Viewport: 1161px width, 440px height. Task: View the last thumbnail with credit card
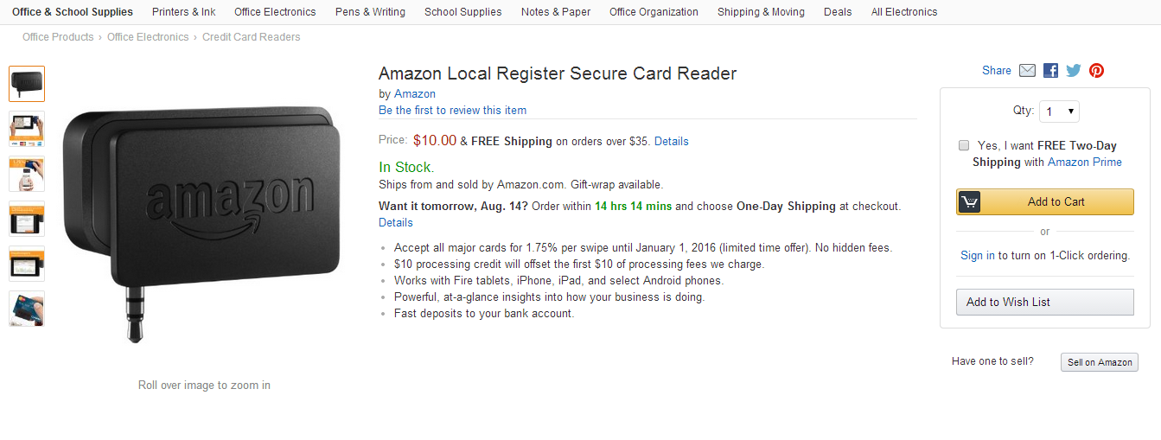click(27, 309)
